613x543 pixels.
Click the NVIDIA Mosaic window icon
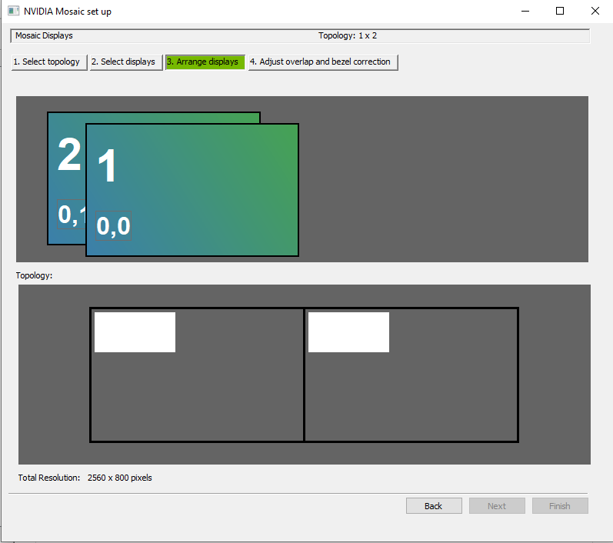pos(14,11)
